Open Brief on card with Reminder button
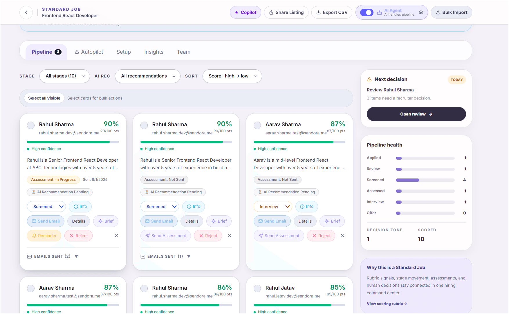509x314 pixels. [106, 221]
